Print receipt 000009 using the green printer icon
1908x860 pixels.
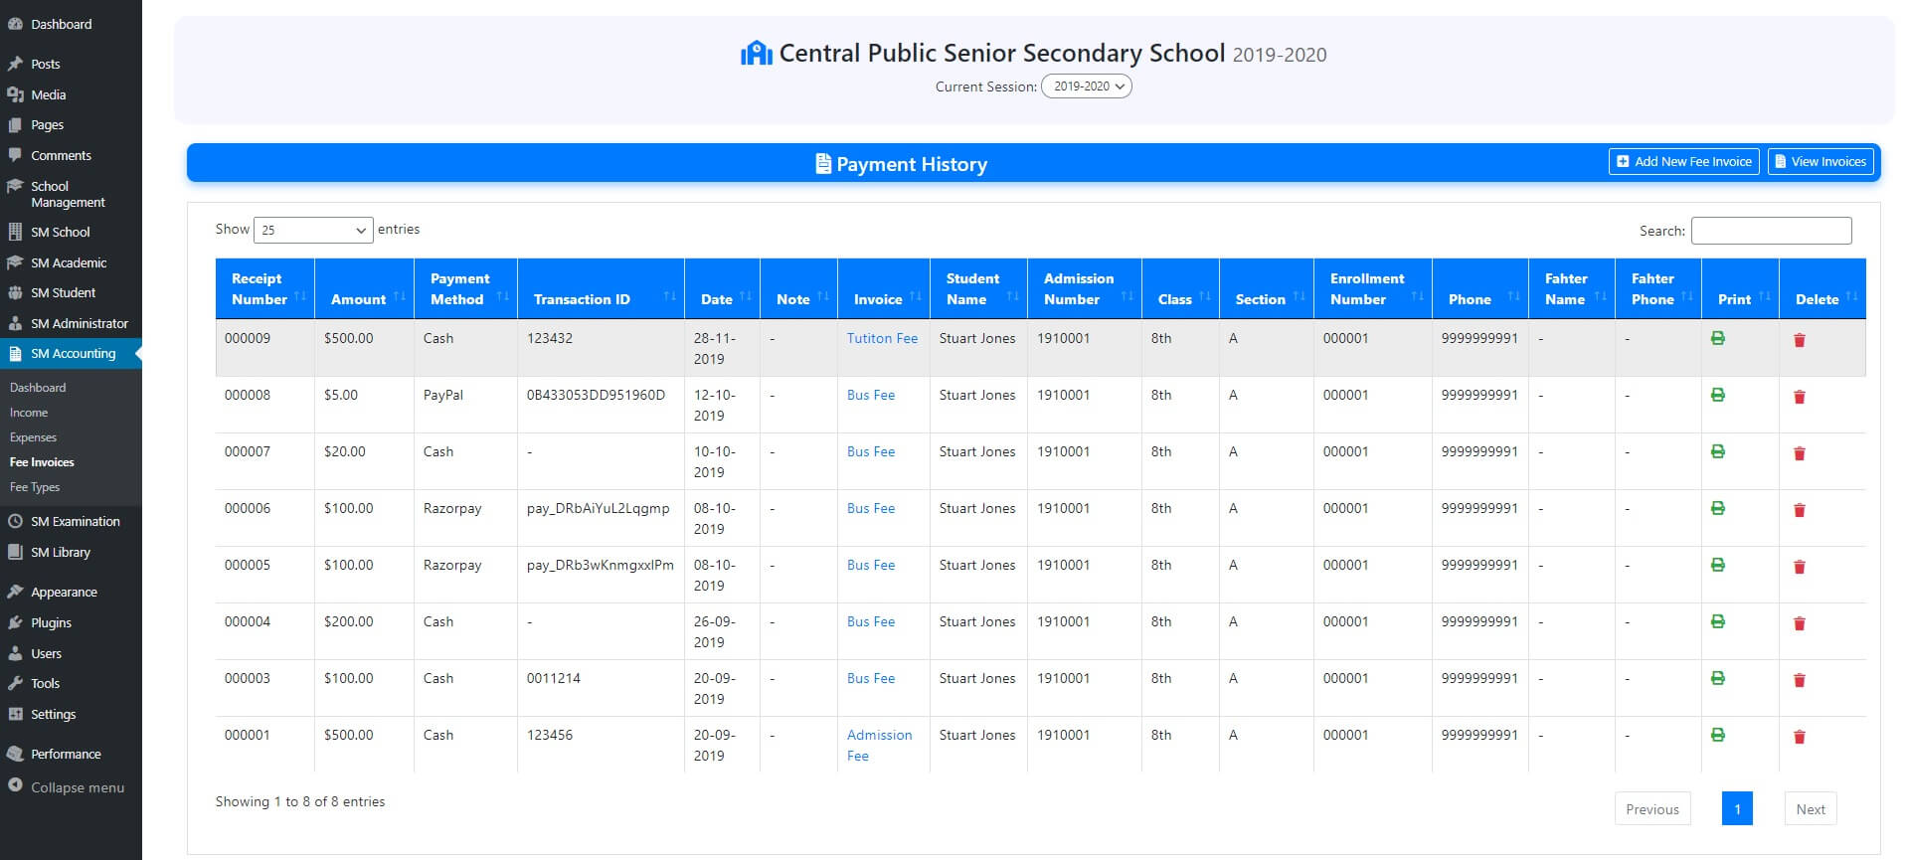pyautogui.click(x=1717, y=339)
